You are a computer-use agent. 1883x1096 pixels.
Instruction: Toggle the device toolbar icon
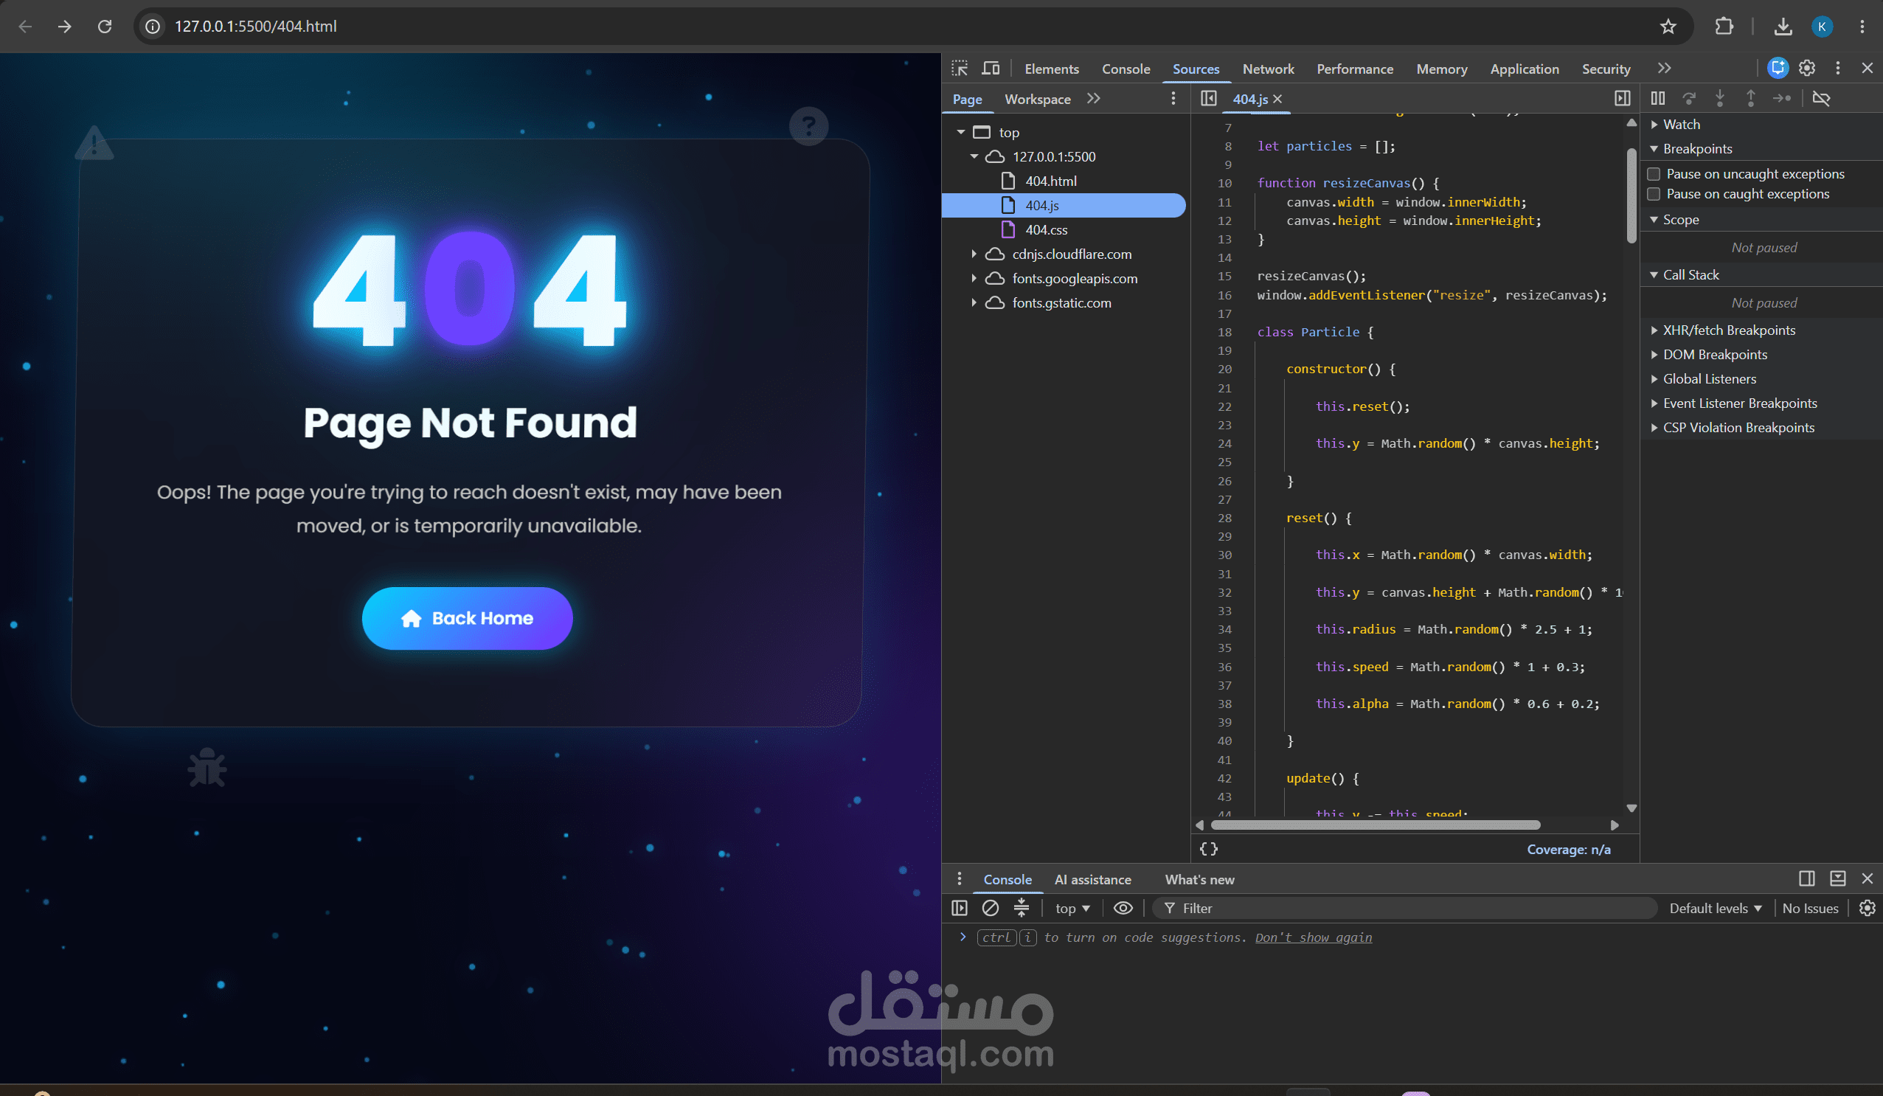click(991, 69)
